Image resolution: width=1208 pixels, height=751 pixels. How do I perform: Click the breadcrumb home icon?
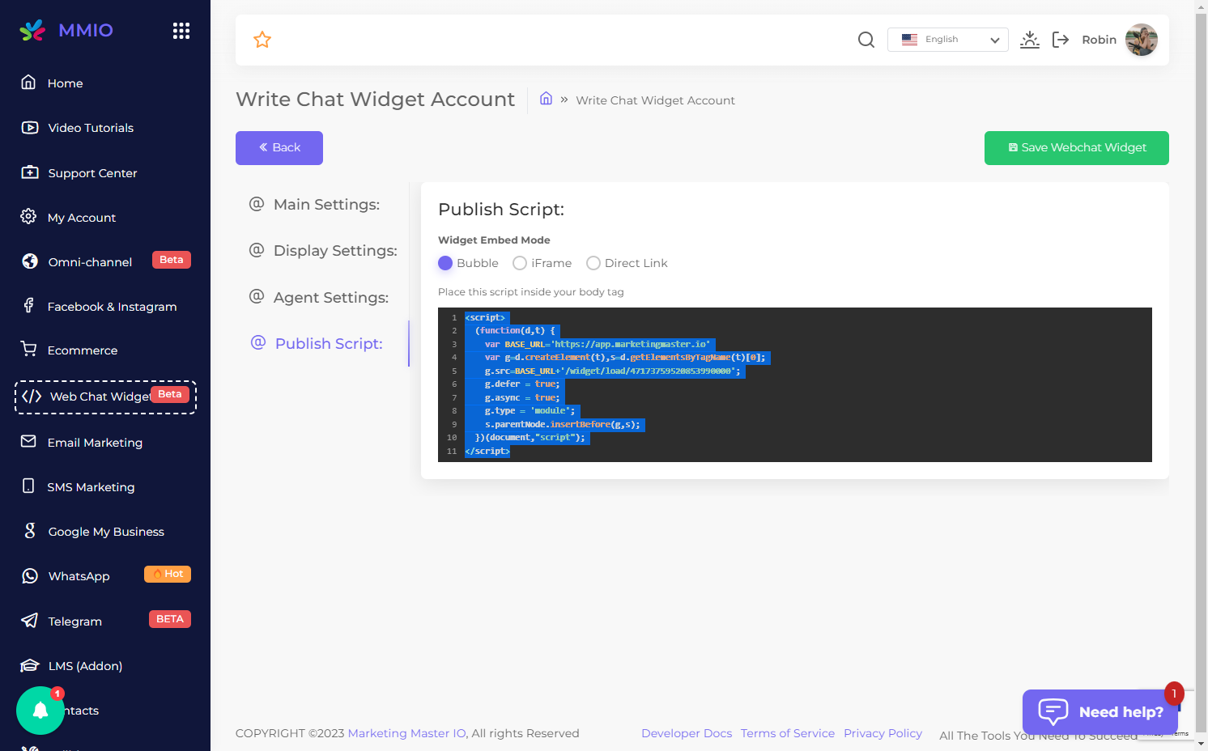click(x=547, y=99)
